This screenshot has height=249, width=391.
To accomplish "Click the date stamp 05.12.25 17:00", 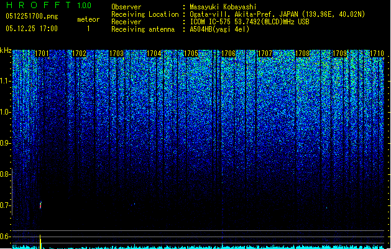I will (32, 29).
